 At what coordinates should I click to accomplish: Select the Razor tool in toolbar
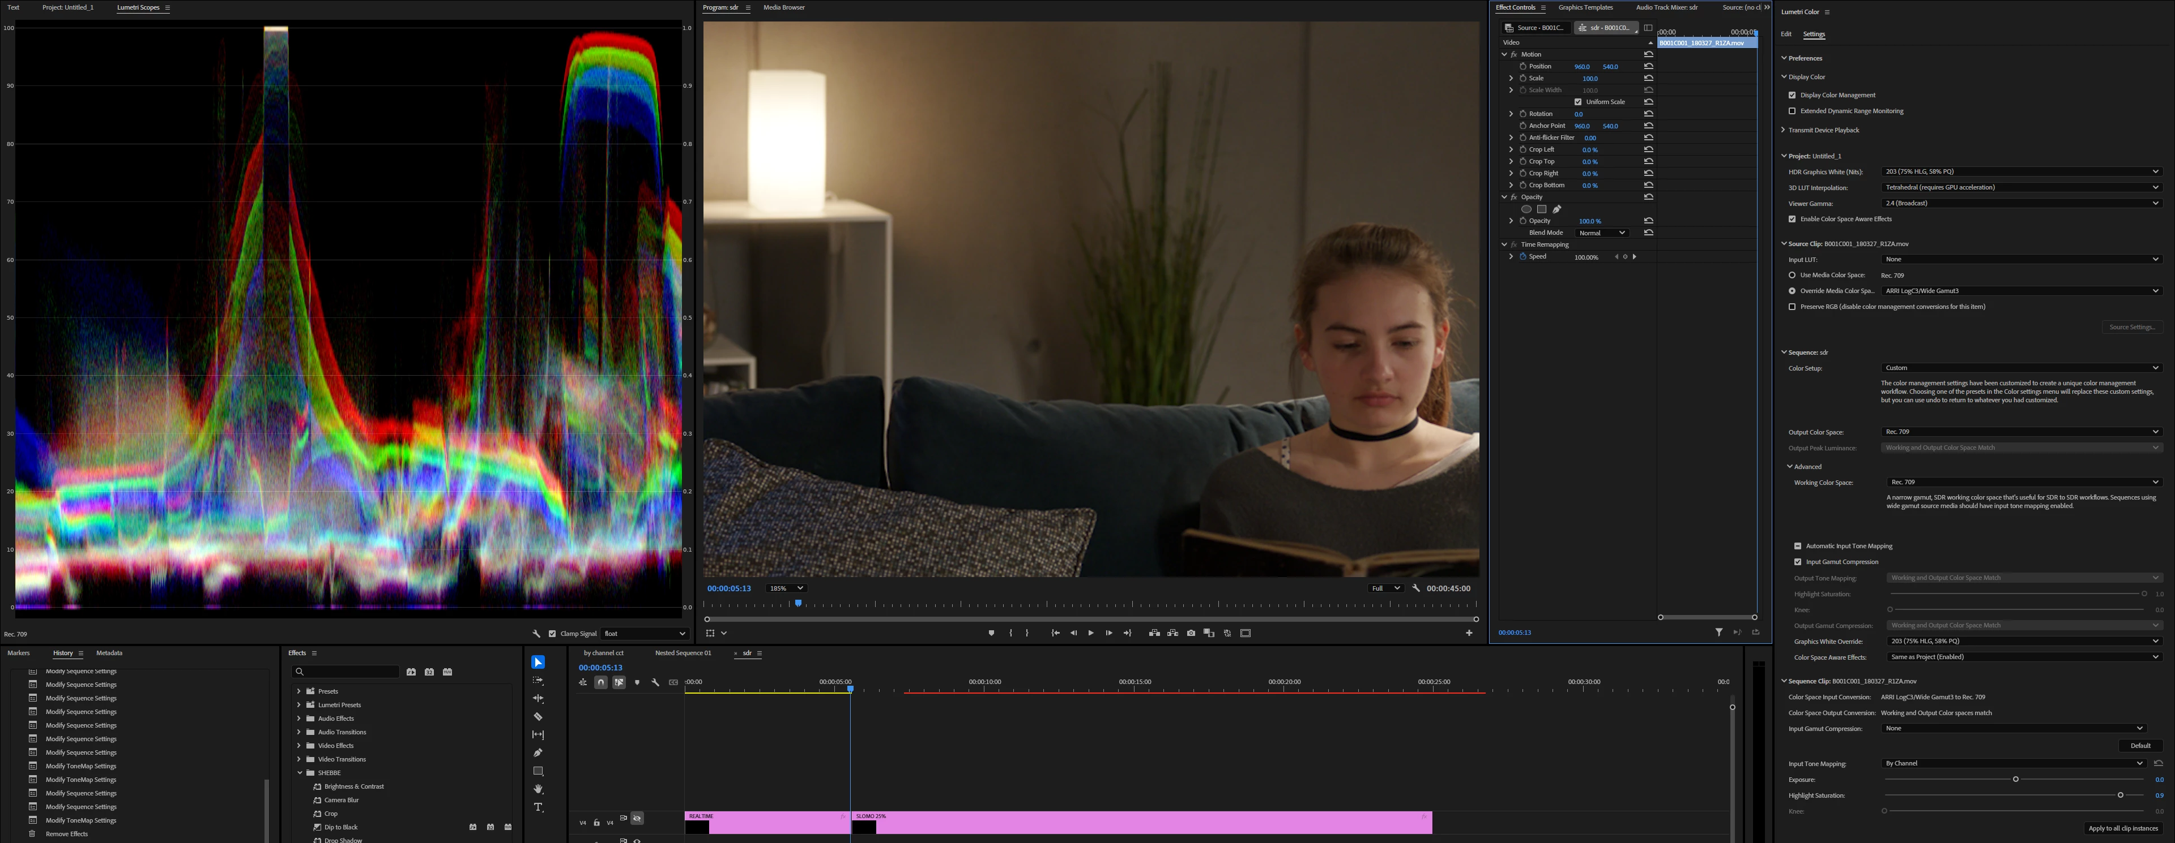coord(538,716)
